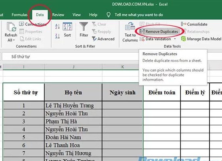Viewport: 222px width, 161px height.
Task: Expand the Data Validation dropdown arrow
Action: tap(175, 39)
